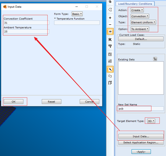Click the crossed tools icon in the toolbar
This screenshot has width=166, height=156.
[110, 39]
